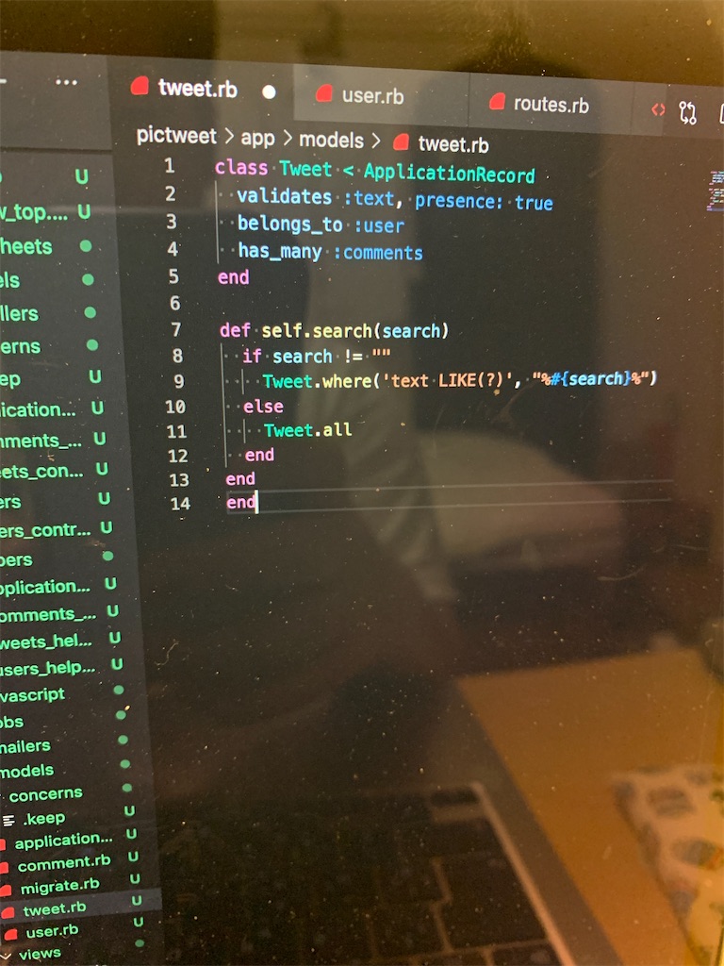Viewport: 724px width, 966px height.
Task: Click line number 14 in the gutter
Action: [x=180, y=504]
